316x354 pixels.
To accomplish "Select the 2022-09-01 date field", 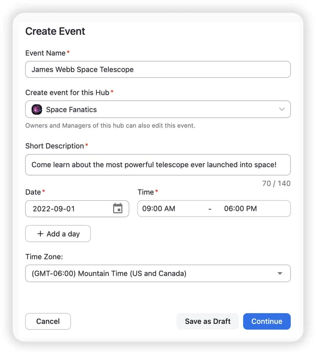I will [77, 209].
